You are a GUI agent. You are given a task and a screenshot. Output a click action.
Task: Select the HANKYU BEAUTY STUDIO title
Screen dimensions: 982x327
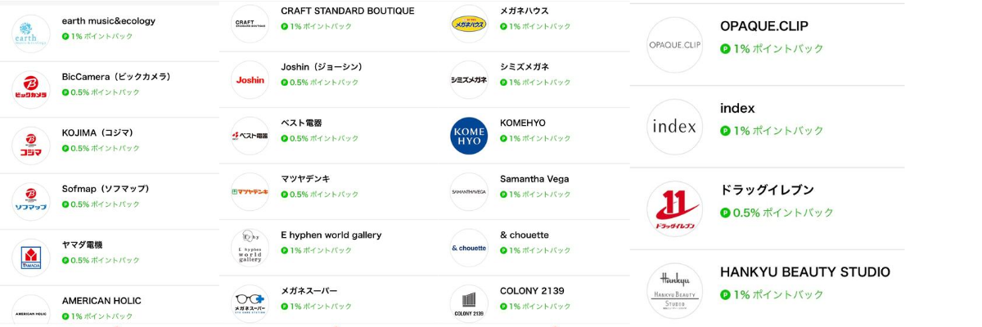tap(805, 272)
